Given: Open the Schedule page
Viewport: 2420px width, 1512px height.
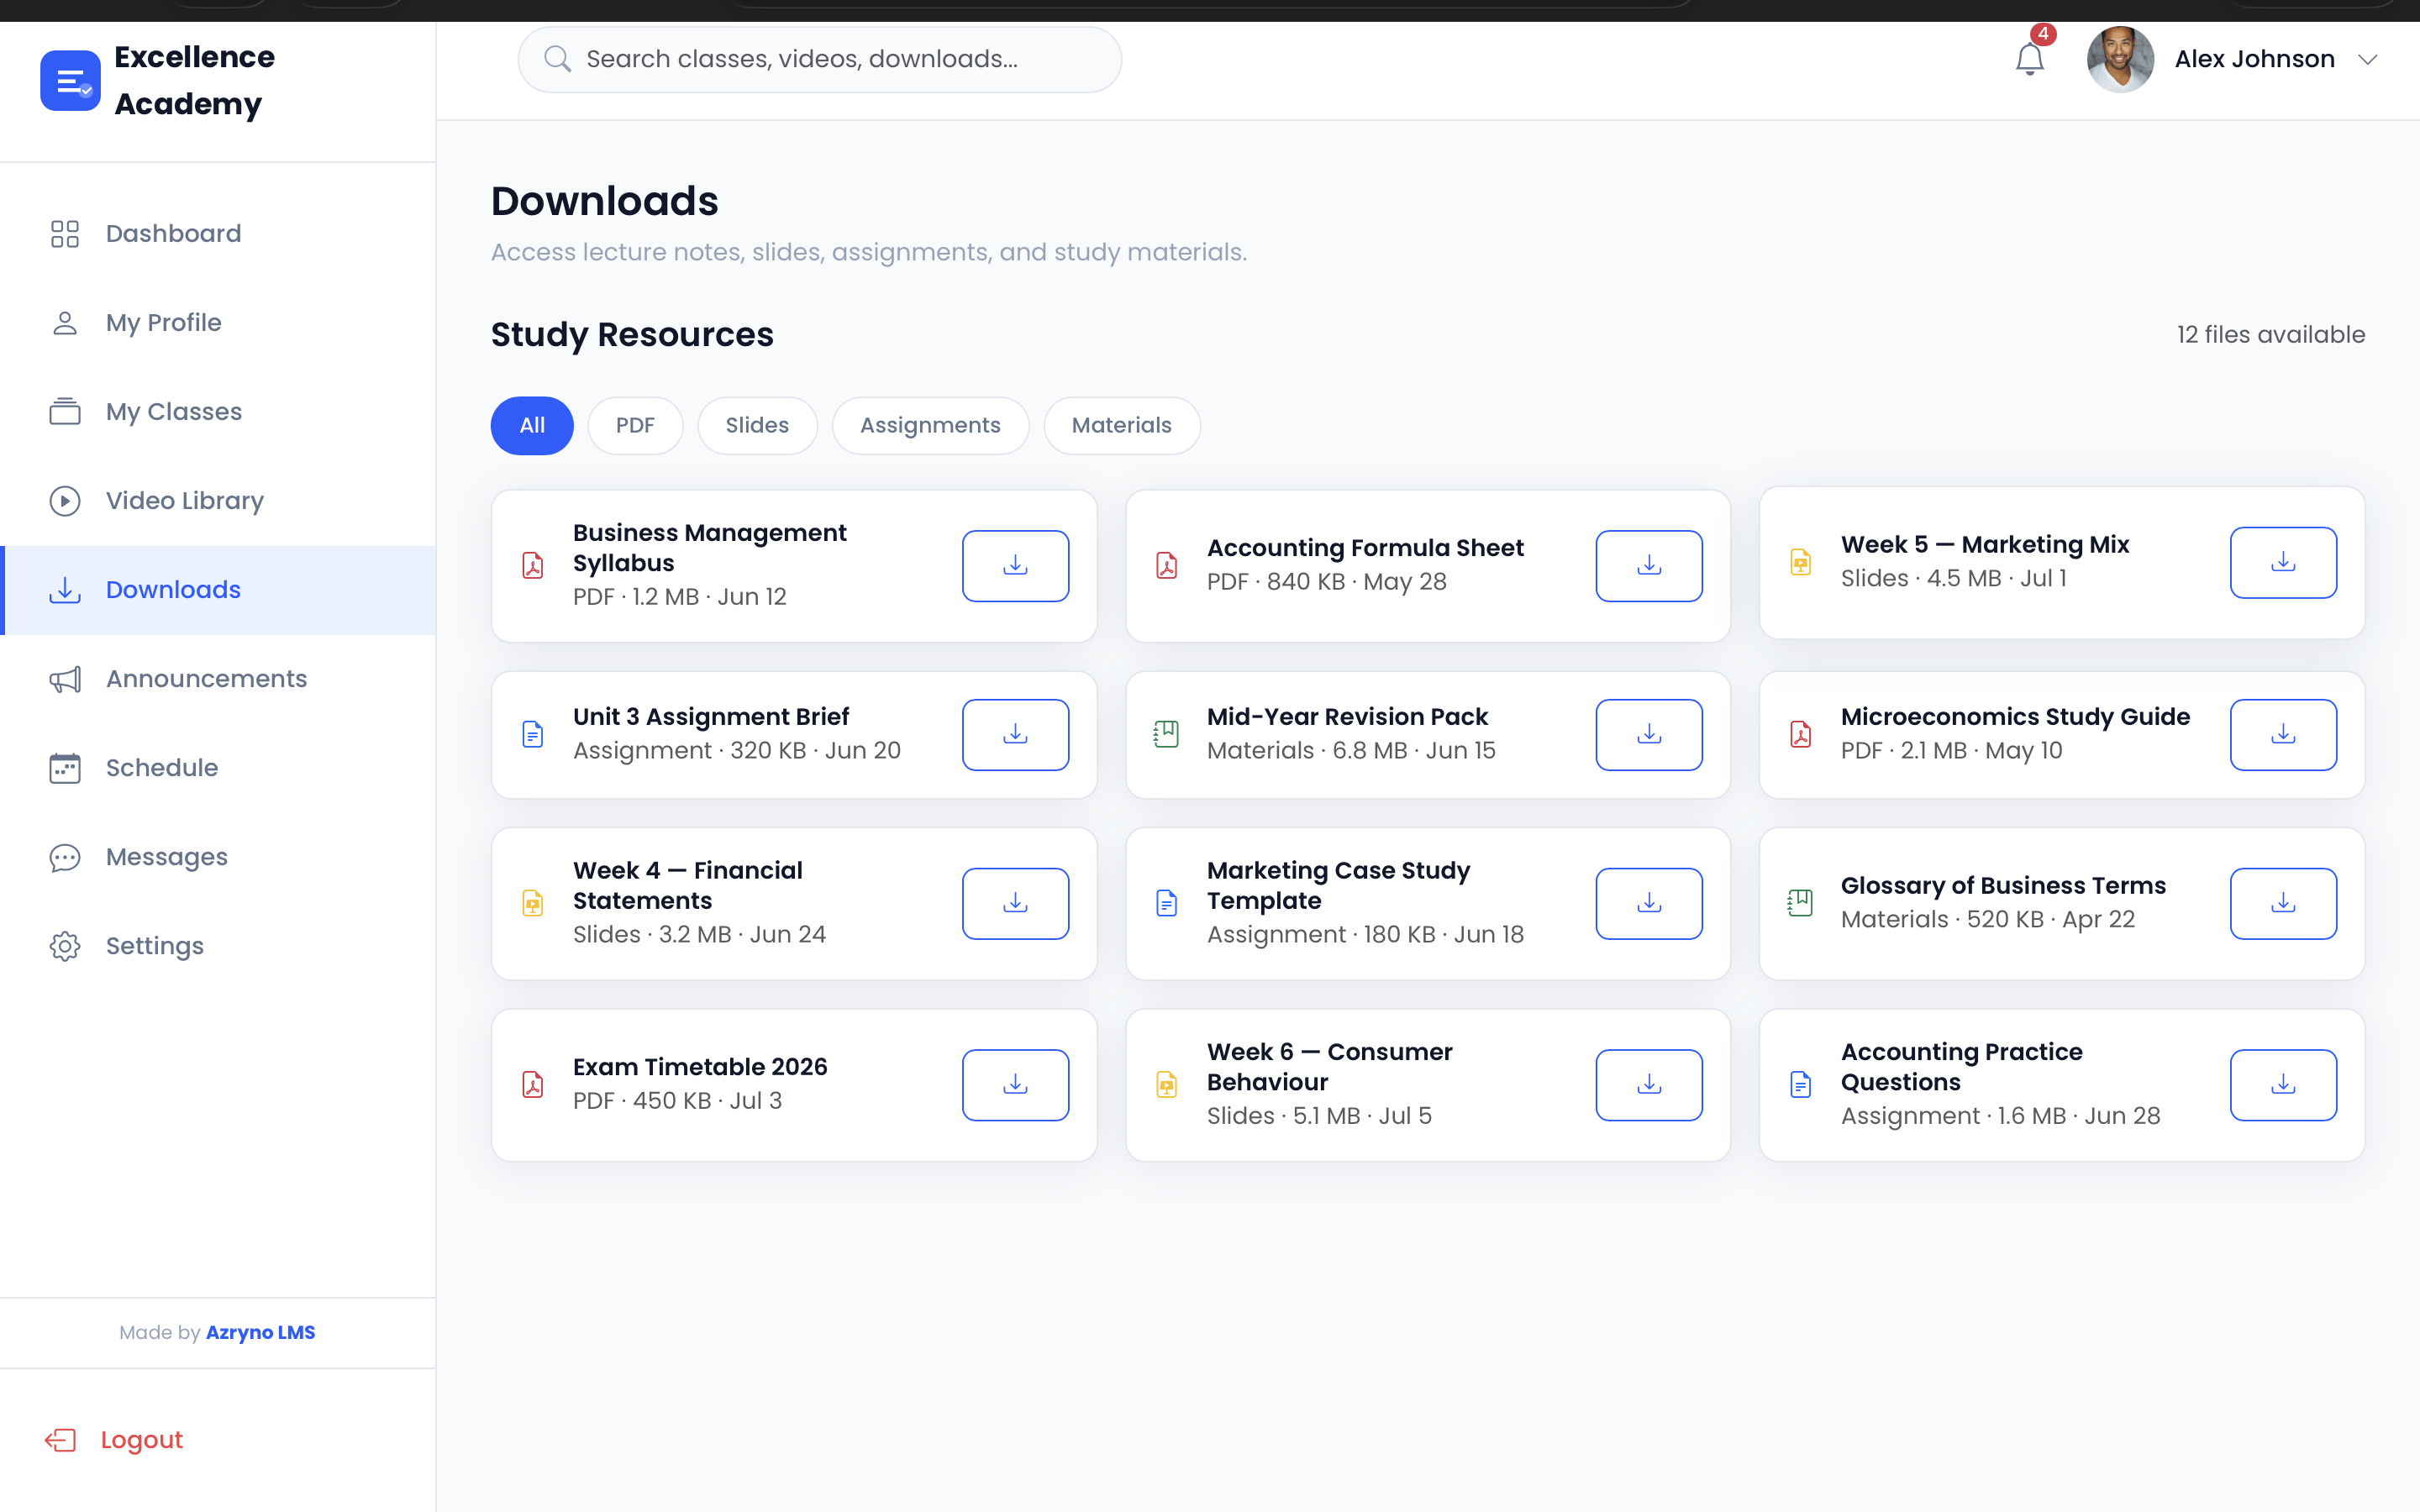Looking at the screenshot, I should click(218, 768).
